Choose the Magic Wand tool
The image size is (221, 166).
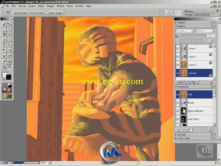pyautogui.click(x=9, y=29)
